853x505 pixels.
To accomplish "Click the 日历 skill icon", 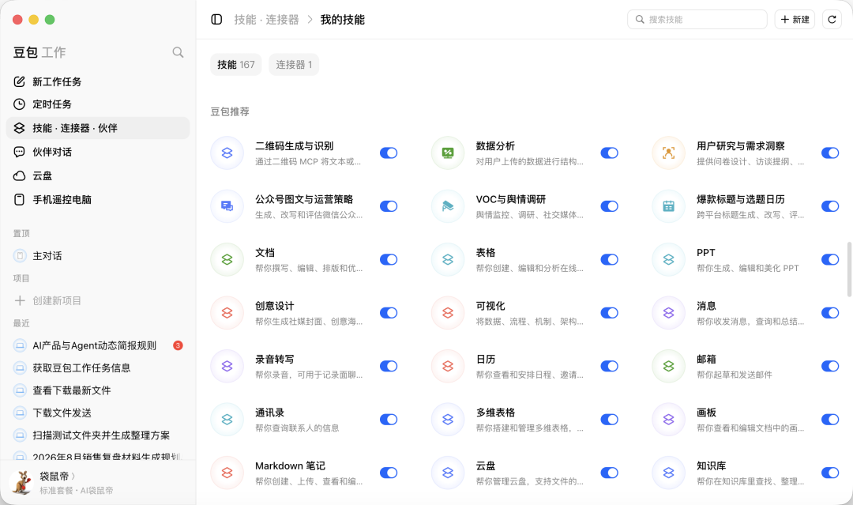I will (x=448, y=366).
